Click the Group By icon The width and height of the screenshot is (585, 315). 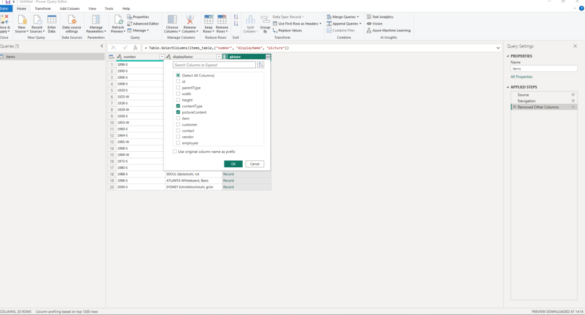pyautogui.click(x=265, y=22)
